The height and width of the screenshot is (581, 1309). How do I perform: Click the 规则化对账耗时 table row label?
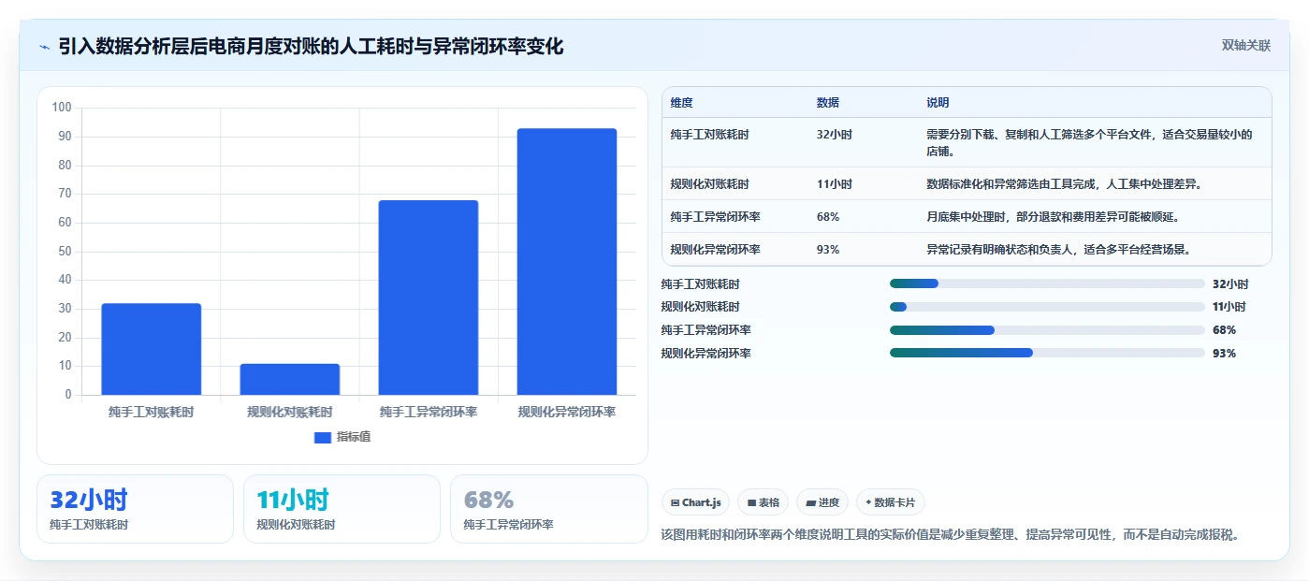click(709, 184)
